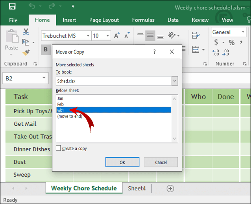Toggle Bold formatting

click(46, 50)
